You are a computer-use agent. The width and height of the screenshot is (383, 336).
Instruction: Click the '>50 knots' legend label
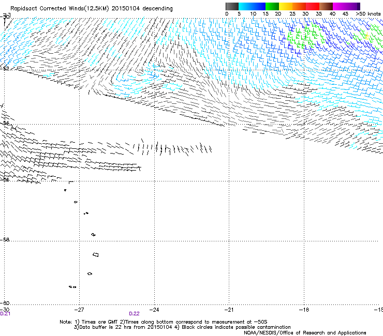click(x=368, y=14)
